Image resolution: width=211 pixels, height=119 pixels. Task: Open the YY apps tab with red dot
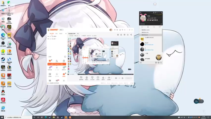pyautogui.click(x=160, y=27)
